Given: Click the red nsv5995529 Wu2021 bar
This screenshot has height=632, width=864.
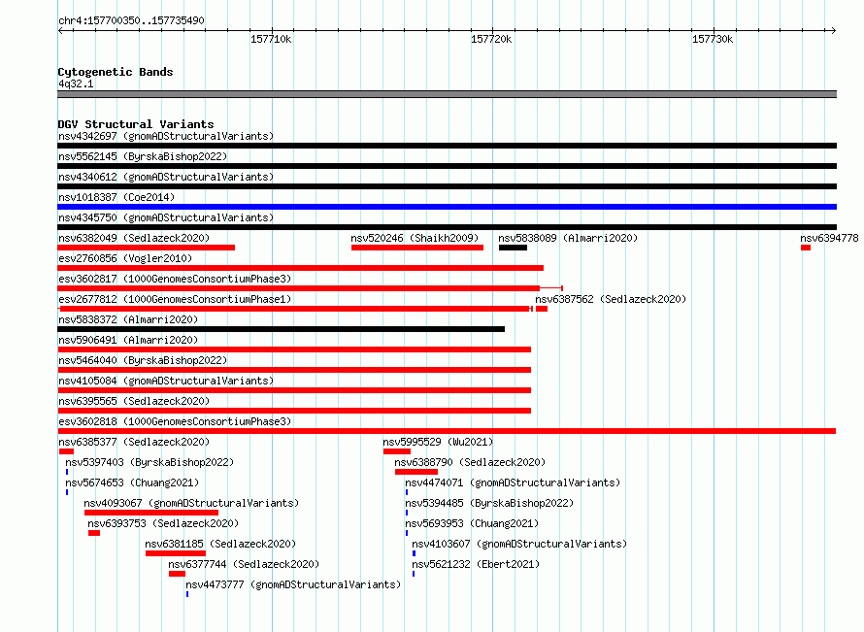Looking at the screenshot, I should [x=397, y=451].
